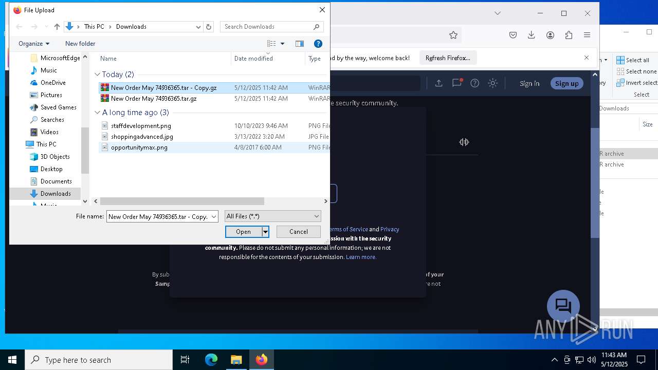Select Desktop in navigation tree
This screenshot has height=370, width=658.
tap(46, 169)
